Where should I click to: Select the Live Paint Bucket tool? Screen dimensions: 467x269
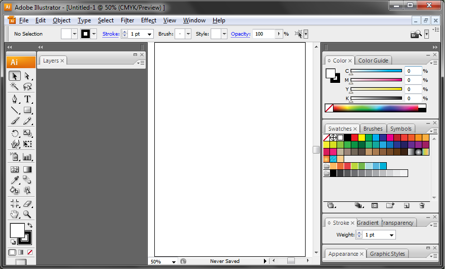coord(14,190)
